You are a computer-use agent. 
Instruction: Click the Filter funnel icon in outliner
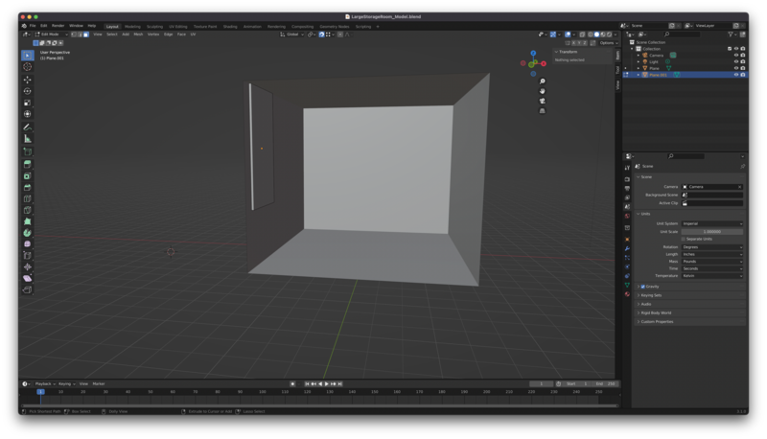731,35
